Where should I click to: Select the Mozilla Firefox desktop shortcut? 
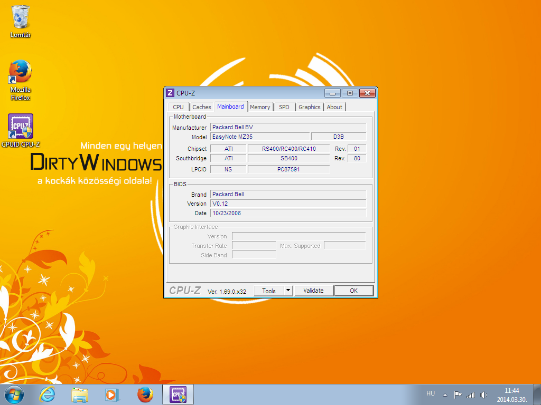coord(21,80)
